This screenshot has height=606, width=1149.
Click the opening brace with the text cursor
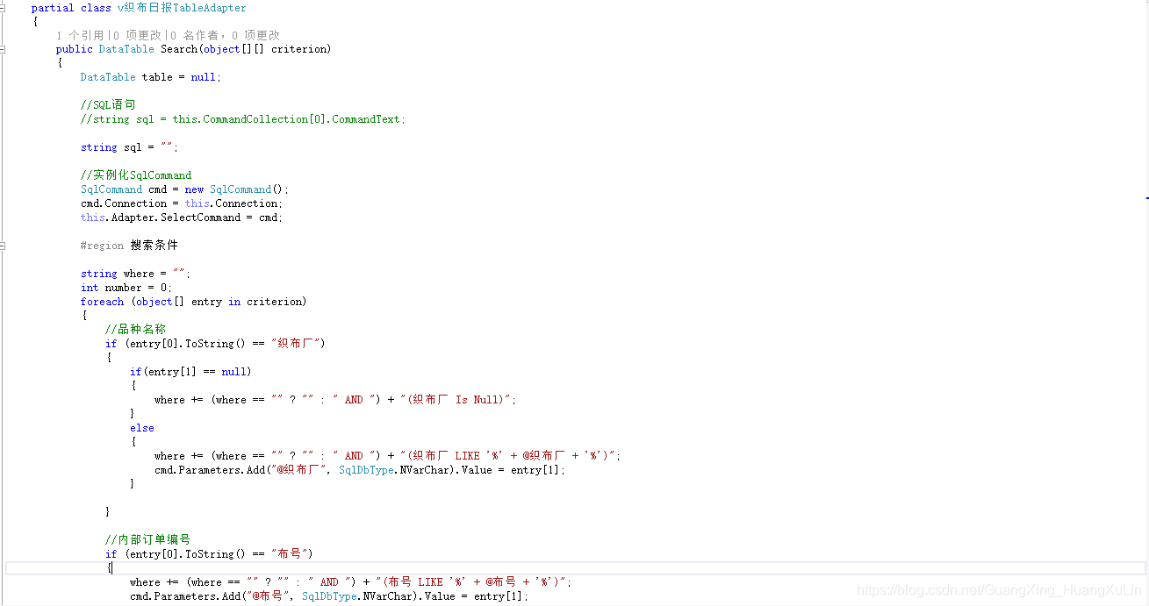(x=109, y=568)
